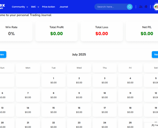Open calendar day 13
Screen dimensions: 158x128
(x=7, y=110)
